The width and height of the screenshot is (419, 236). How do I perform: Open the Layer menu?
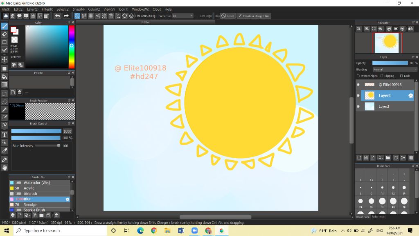(33, 9)
